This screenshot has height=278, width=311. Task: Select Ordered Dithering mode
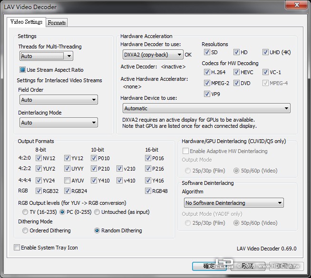[x=25, y=230]
